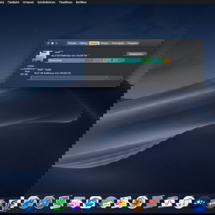Image resolution: width=215 pixels, height=215 pixels.
Task: Open Apple TV app in the Dock
Action: 200,204
